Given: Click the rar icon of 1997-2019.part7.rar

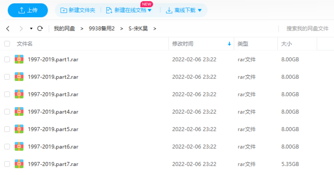Looking at the screenshot, I should click(19, 164).
